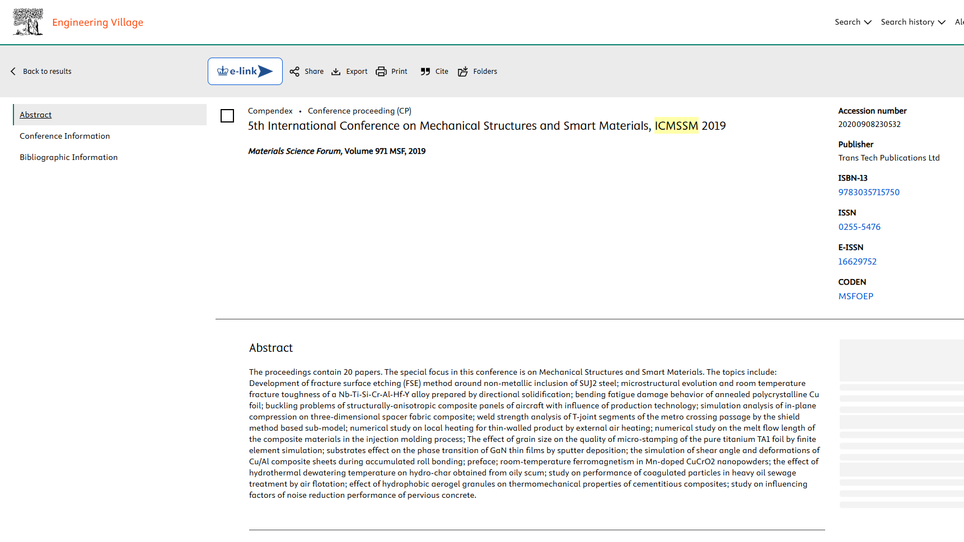Open the CODEN MSFOEP link
This screenshot has width=964, height=542.
(x=855, y=296)
